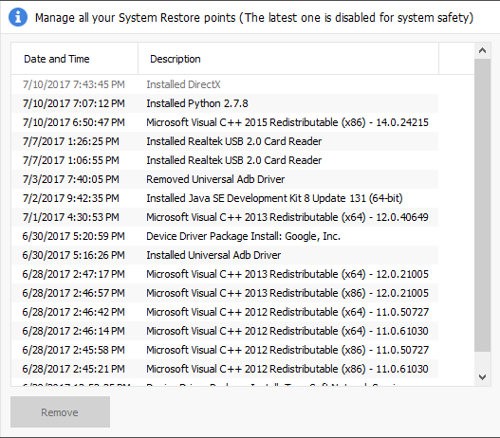This screenshot has width=500, height=438.
Task: Select Visual C++ 2013 (x86) 12.0.21005 row
Action: pos(225,293)
